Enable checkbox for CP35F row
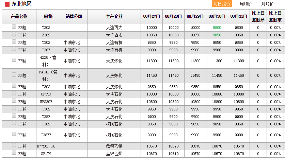This screenshot has width=285, height=158. 14,93
